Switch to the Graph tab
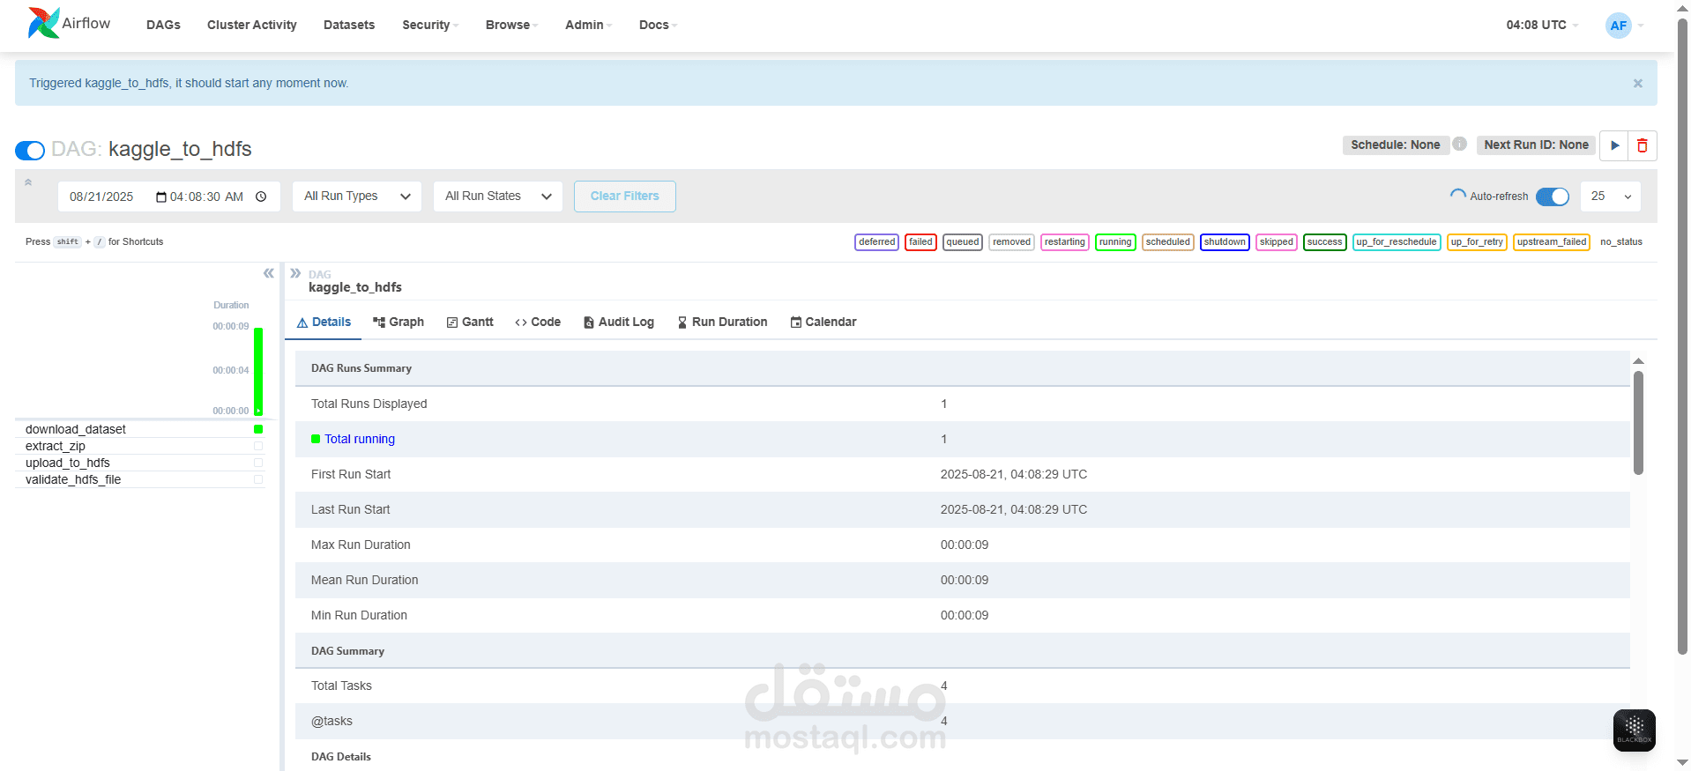The height and width of the screenshot is (771, 1691). click(x=399, y=322)
